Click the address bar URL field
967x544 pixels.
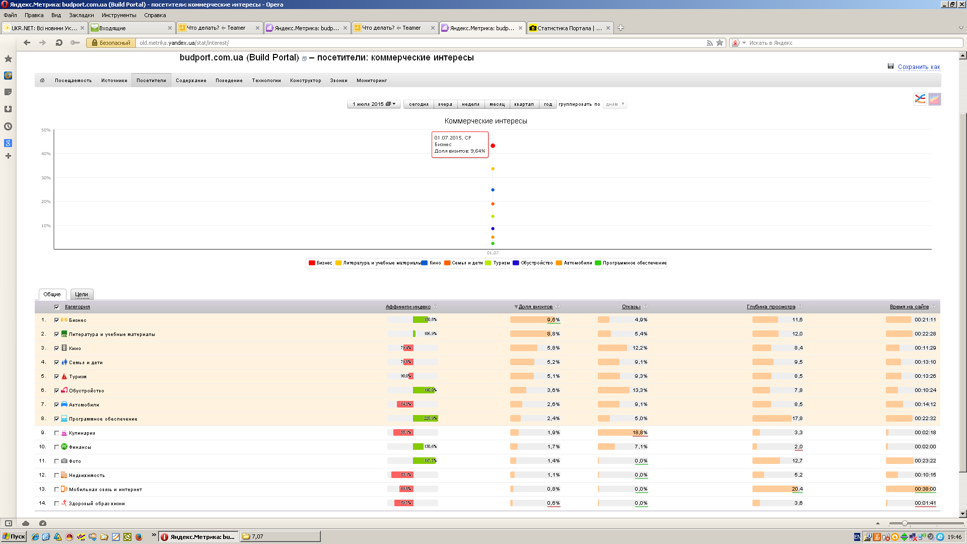tap(421, 43)
